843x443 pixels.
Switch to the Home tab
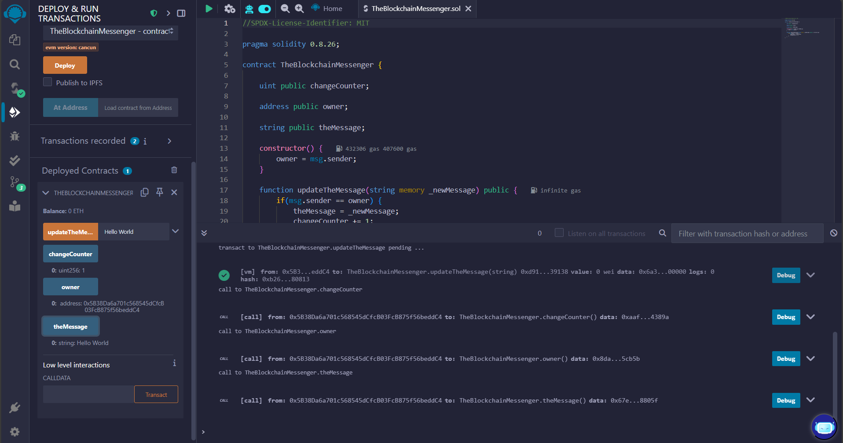[x=327, y=8]
